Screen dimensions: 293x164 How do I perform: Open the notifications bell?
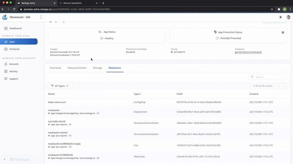click(281, 17)
